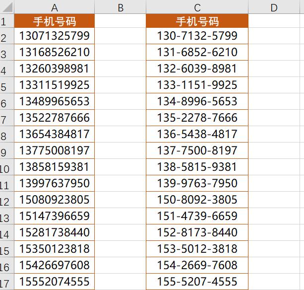Select cell containing 15281738440
304x290 pixels.
click(54, 232)
